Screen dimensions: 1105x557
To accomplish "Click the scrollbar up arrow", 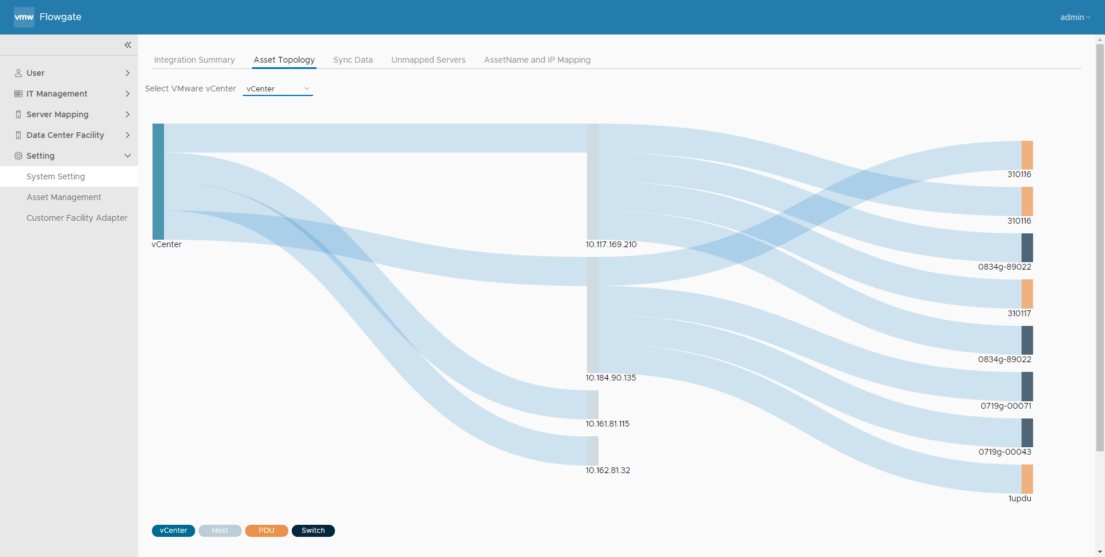I will tap(1100, 40).
